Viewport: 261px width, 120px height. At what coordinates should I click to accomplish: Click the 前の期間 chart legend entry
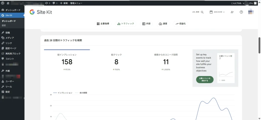81,93
